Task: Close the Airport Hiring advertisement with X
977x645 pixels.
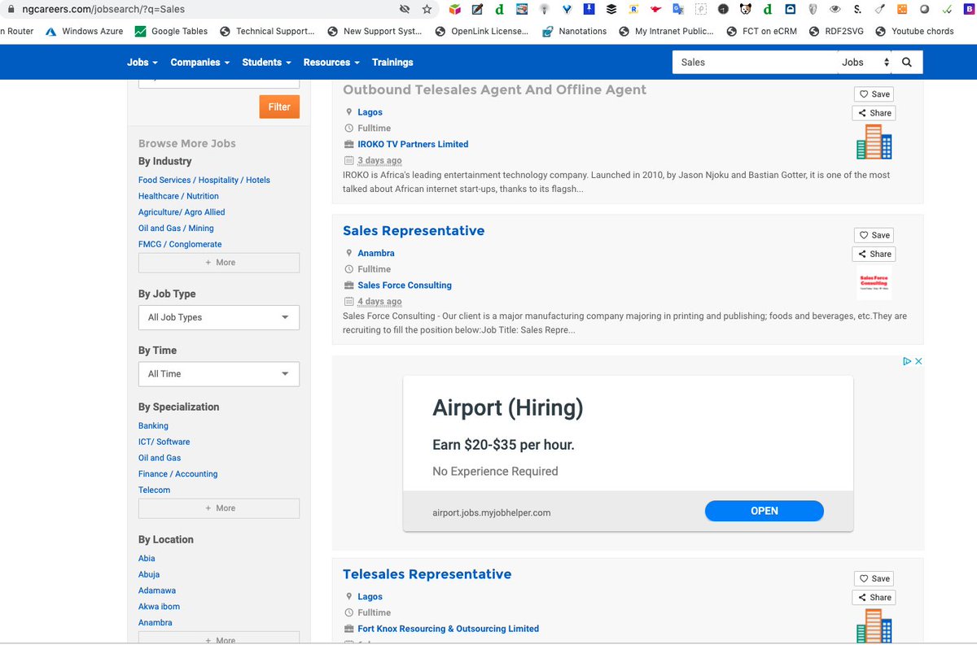Action: click(x=918, y=361)
